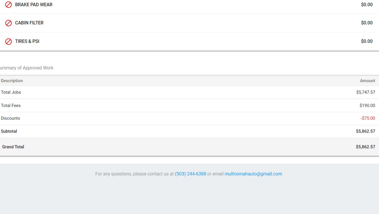Select the Total Fees row label

11,106
